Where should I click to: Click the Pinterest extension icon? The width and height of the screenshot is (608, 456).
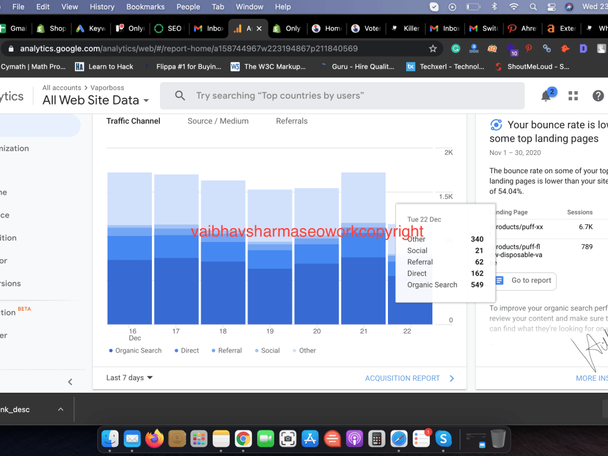point(528,49)
